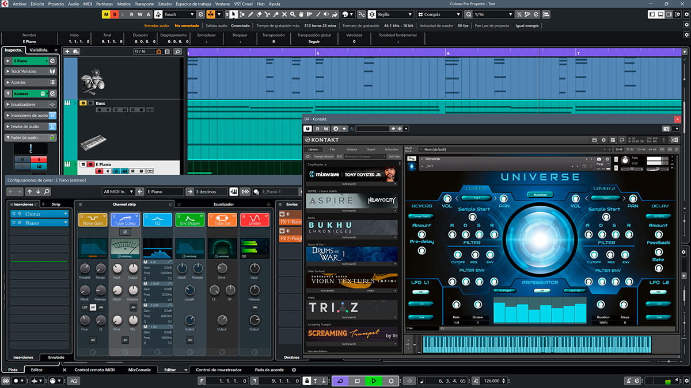This screenshot has height=388, width=691.
Task: Click the transport Record button
Action: coord(390,381)
